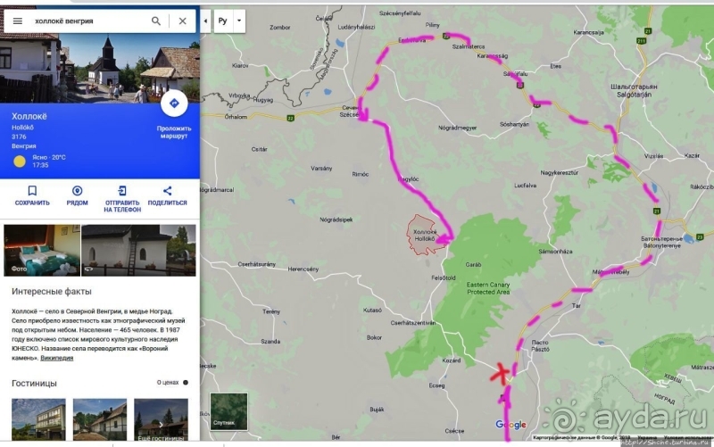This screenshot has width=714, height=447.
Task: Click the Ру input tools button
Action: (x=223, y=20)
